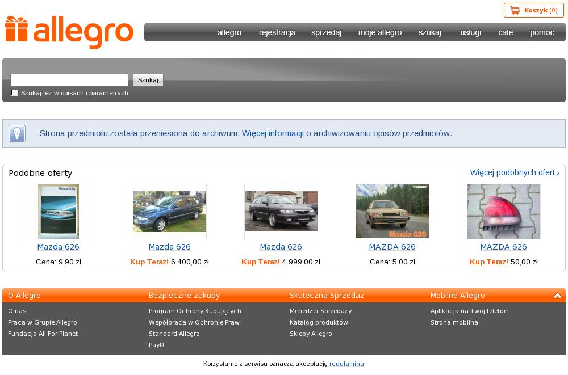Click the lightbulb info icon
The height and width of the screenshot is (375, 568).
17,133
